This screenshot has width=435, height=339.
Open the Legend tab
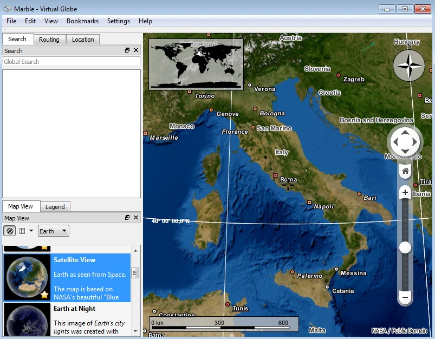pyautogui.click(x=55, y=207)
